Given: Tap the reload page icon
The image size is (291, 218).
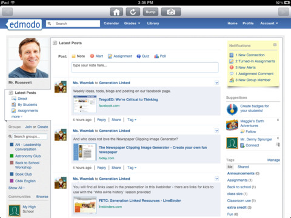Looking at the screenshot, I should 133,12.
